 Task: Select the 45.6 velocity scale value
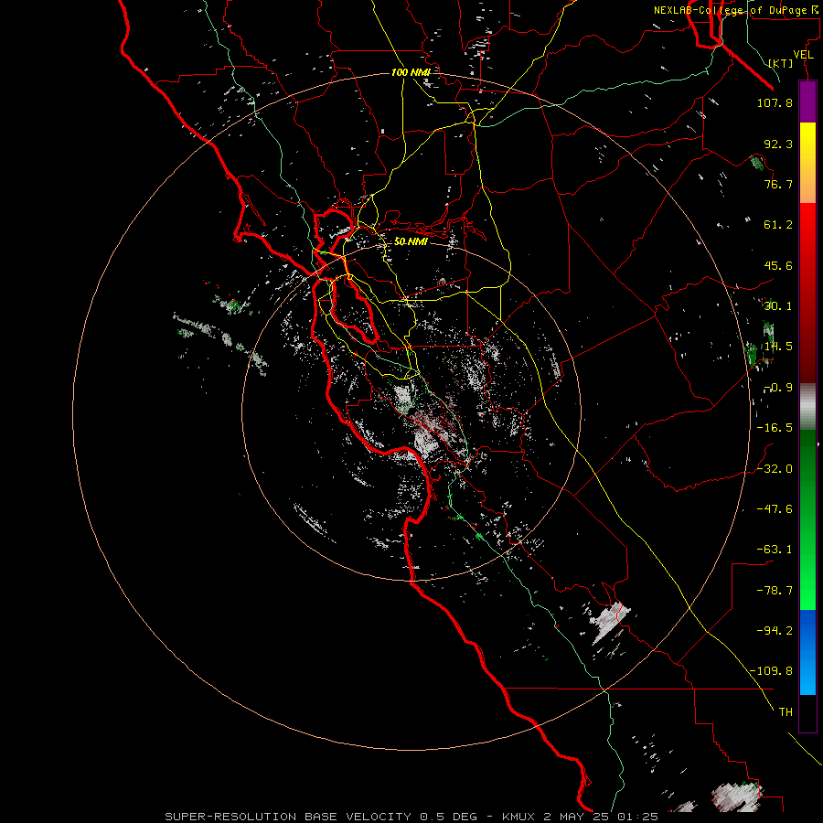[x=778, y=265]
